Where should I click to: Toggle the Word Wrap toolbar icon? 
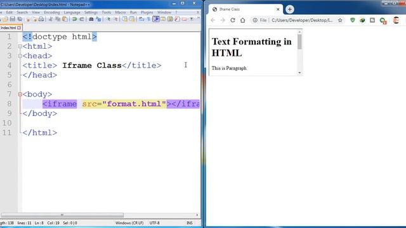point(141,19)
